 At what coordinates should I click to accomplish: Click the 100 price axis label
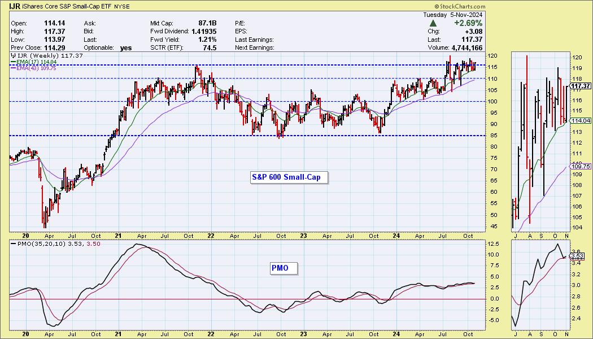click(x=492, y=101)
